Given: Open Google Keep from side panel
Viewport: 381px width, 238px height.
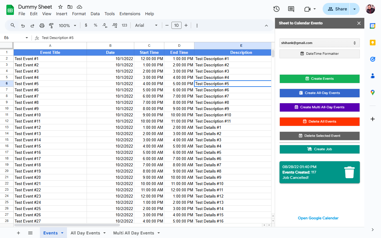Looking at the screenshot, I should pos(372,43).
